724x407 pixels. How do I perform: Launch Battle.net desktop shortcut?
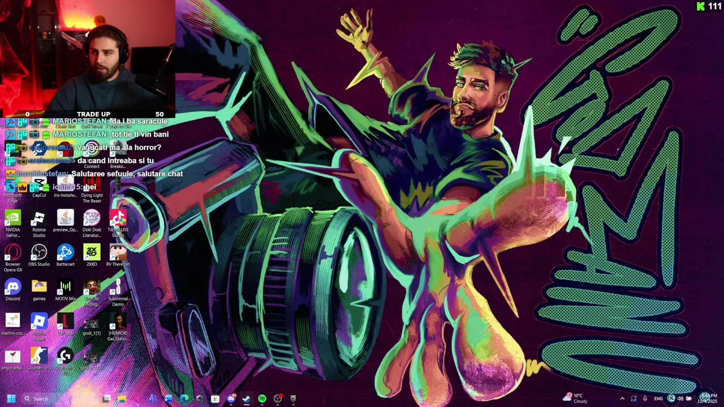point(65,256)
